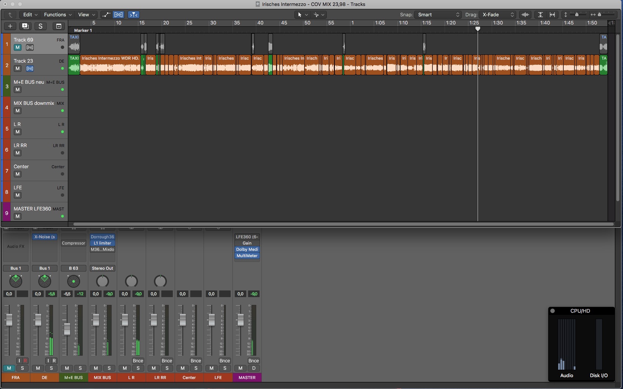
Task: Open the Functions menu
Action: point(57,15)
